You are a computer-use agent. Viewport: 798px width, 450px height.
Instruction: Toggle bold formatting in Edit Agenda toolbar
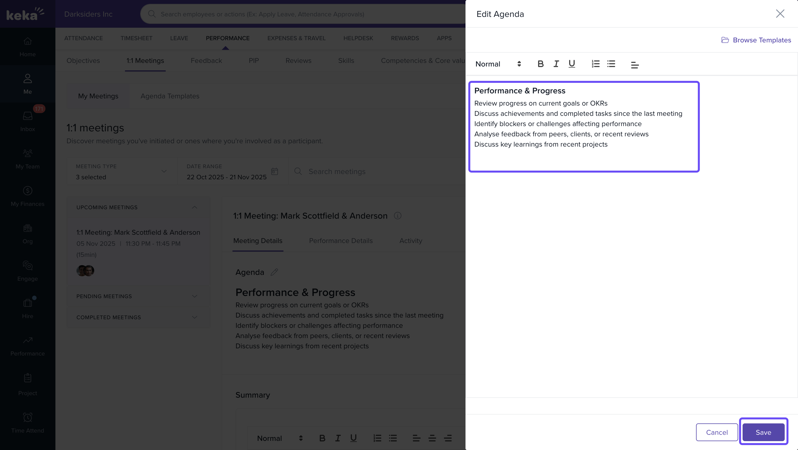(540, 64)
